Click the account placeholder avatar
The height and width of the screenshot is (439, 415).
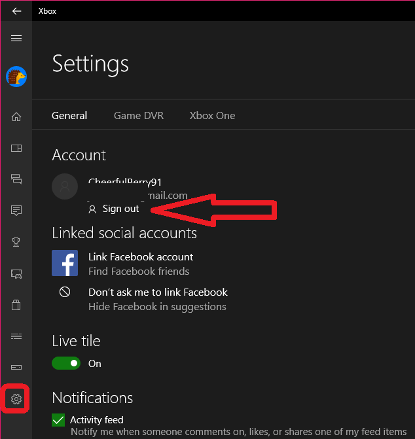tap(65, 186)
